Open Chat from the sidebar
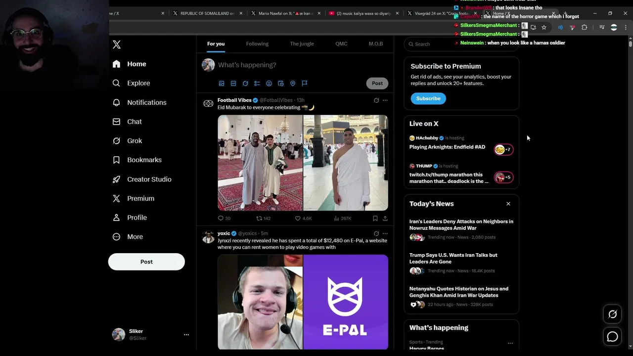The height and width of the screenshot is (356, 633). 128,122
